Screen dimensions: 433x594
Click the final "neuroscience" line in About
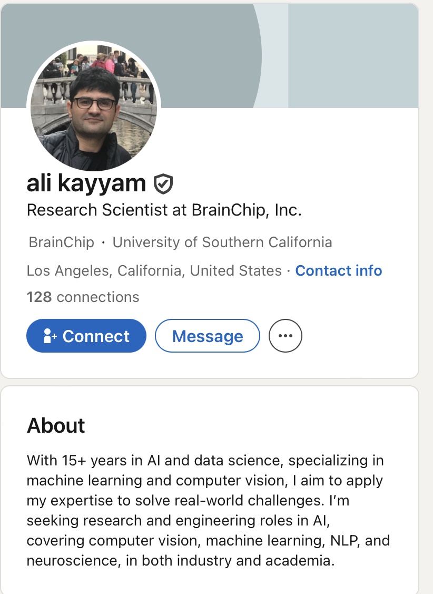pyautogui.click(x=181, y=561)
